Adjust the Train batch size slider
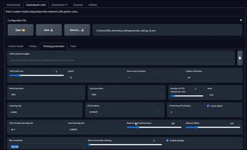The height and width of the screenshot is (150, 247). 36,76
